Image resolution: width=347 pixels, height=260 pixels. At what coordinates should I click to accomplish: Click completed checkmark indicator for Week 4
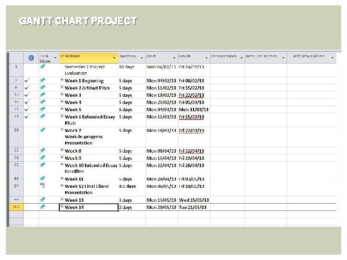pyautogui.click(x=27, y=102)
